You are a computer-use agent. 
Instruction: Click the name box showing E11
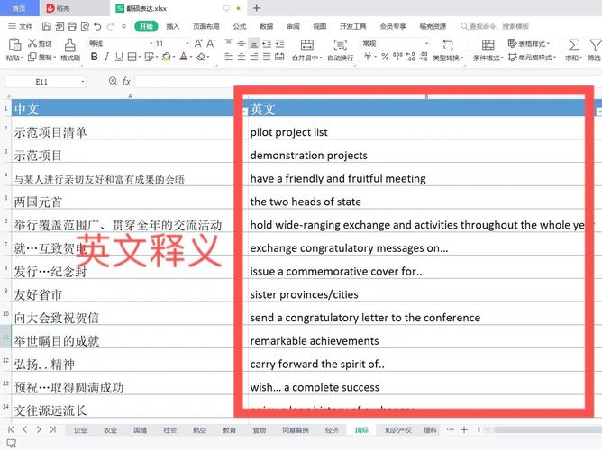pyautogui.click(x=44, y=82)
